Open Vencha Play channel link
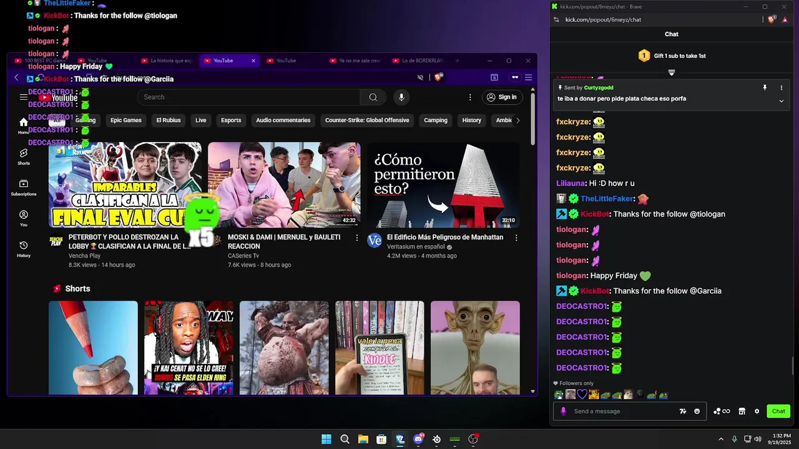This screenshot has height=449, width=799. tap(84, 256)
